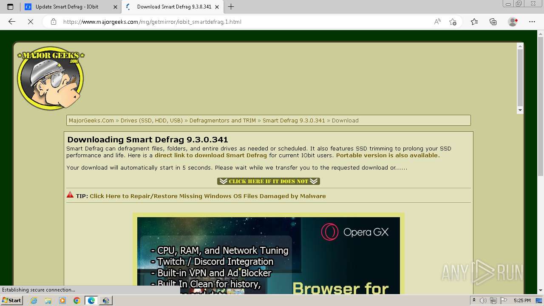The width and height of the screenshot is (544, 306).
Task: Select Microsoft Edge taskbar icon
Action: (91, 300)
